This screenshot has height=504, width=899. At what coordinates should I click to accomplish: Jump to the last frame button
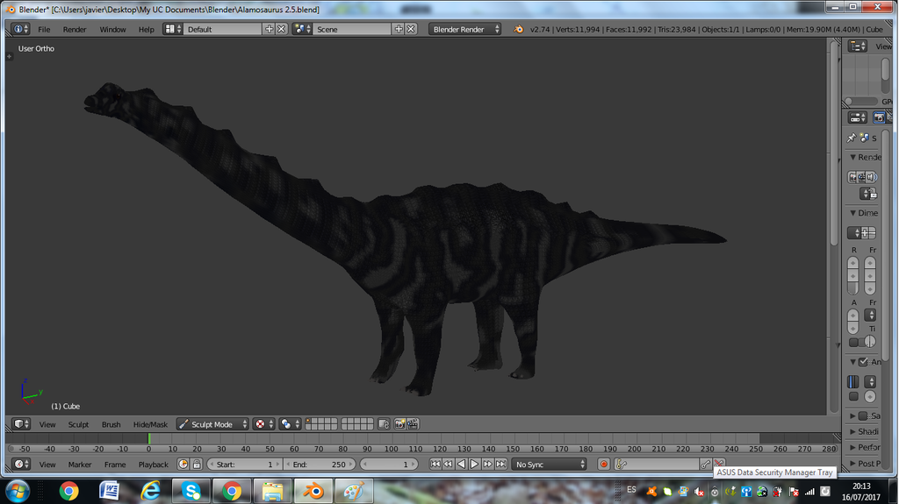[501, 465]
